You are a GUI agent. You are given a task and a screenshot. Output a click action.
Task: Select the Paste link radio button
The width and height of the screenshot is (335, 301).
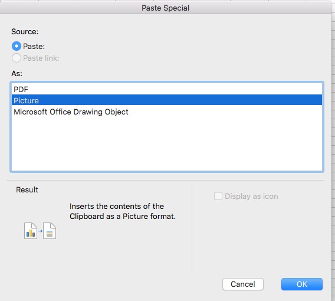tap(17, 58)
